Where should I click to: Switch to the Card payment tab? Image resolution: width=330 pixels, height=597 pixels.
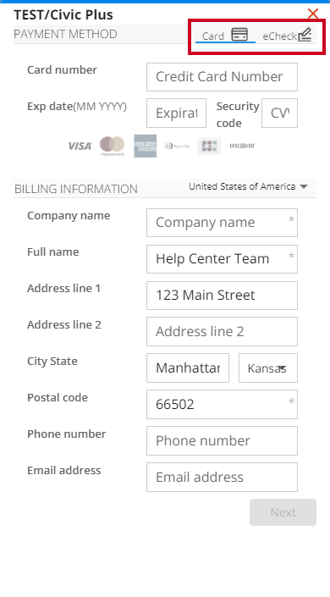(x=225, y=36)
